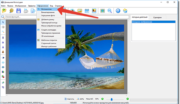The image size is (180, 104).
Task: Click the beach photo on canvas
Action: (66, 57)
